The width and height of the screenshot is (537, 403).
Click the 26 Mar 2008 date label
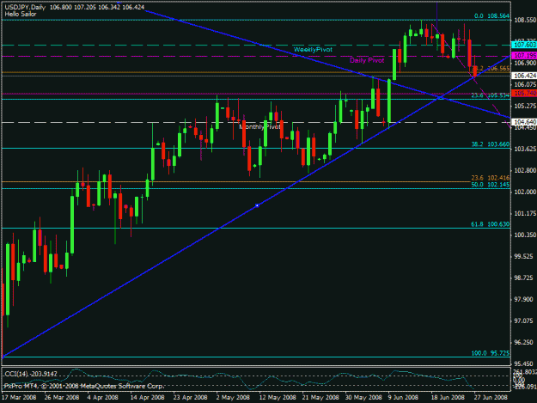click(62, 397)
